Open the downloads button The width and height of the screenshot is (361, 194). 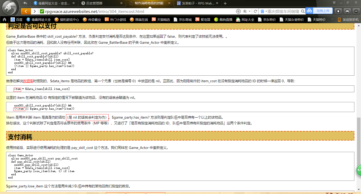click(338, 11)
